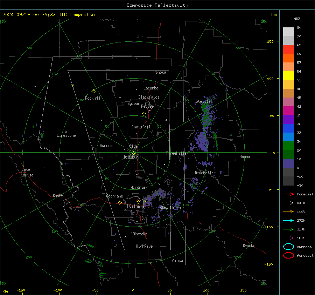Viewport: 315px width, 295px height.
Task: Click the Airdrie label
Action: pos(138,187)
